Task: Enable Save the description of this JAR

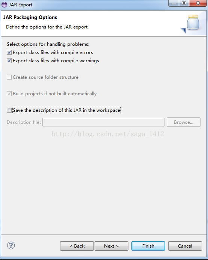Action: (9, 110)
